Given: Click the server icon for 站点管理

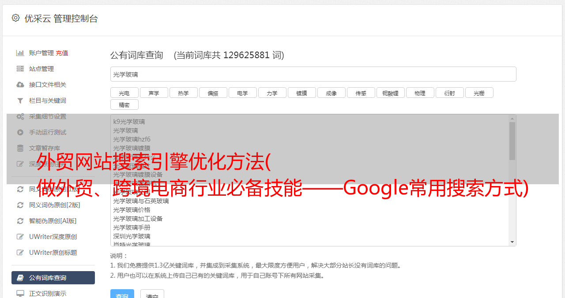Looking at the screenshot, I should pyautogui.click(x=20, y=69).
